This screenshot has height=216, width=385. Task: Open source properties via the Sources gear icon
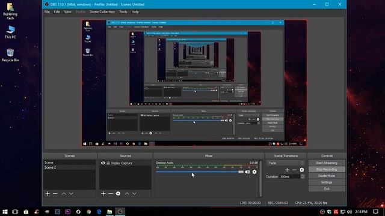[118, 194]
